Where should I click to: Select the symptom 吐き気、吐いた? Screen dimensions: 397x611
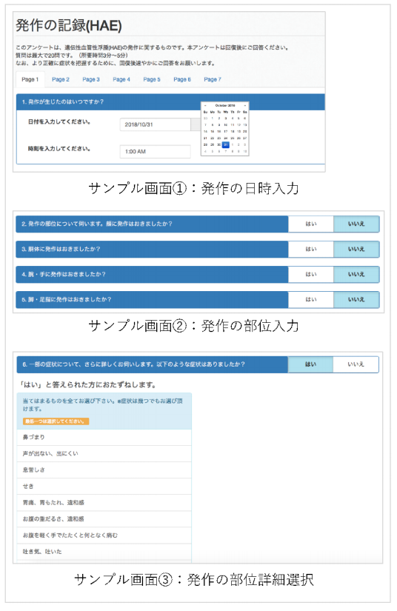[104, 552]
